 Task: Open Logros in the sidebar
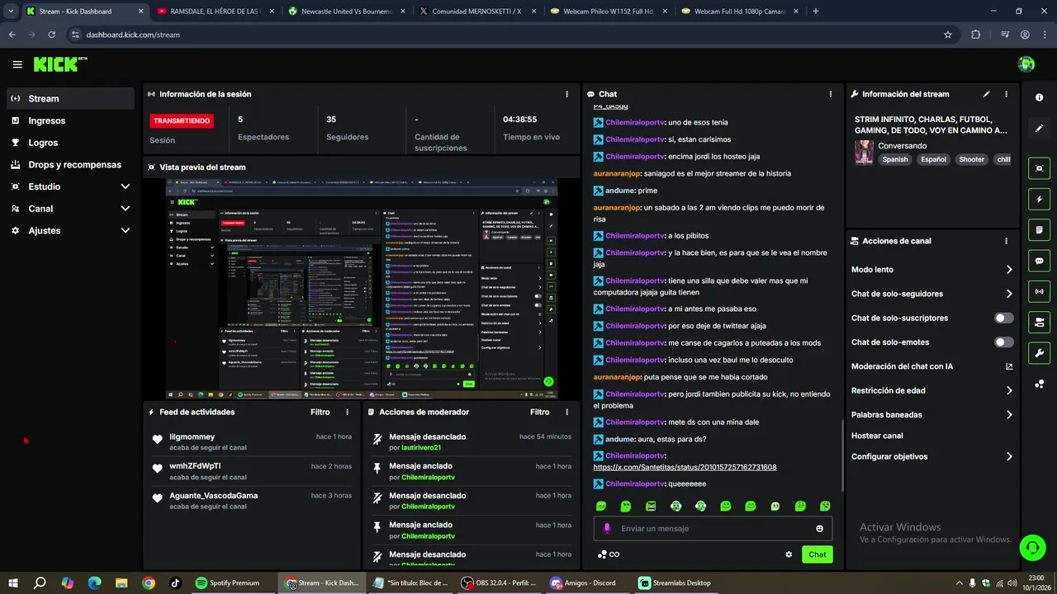[70, 143]
